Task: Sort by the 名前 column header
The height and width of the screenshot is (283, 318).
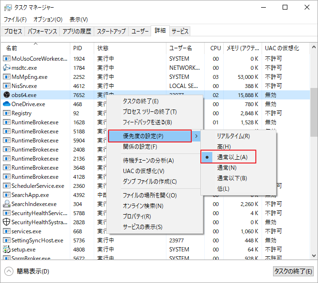Action: [35, 48]
